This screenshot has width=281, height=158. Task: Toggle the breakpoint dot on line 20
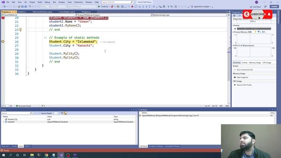point(3,18)
